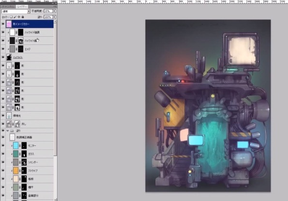Toggle visibility of 塗り group

tap(3, 131)
